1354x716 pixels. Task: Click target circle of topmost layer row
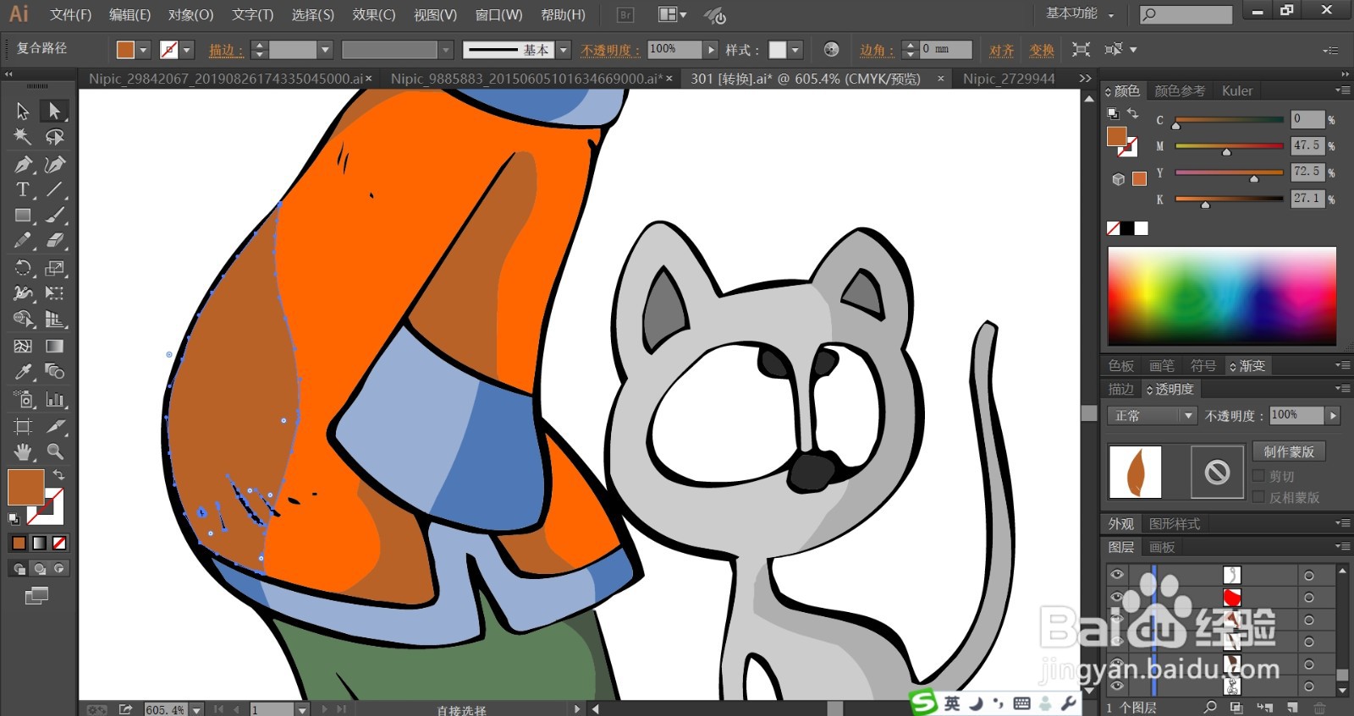(x=1309, y=576)
